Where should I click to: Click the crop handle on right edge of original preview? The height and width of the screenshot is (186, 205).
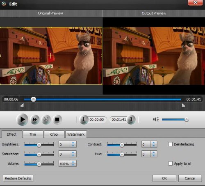click(102, 56)
